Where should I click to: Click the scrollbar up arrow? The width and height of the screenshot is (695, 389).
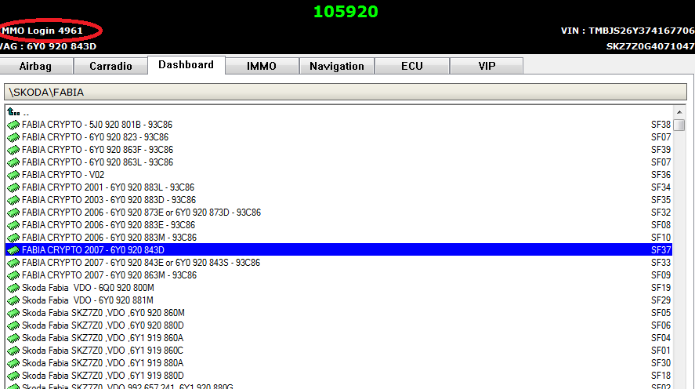coord(679,112)
